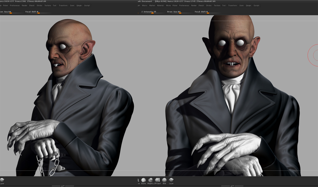This screenshot has height=187, width=318.
Task: Click the Stroke menu in the right view
Action: (209, 5)
